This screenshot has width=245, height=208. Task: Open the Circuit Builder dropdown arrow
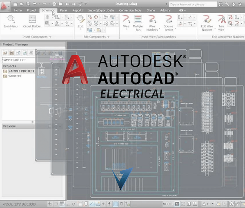click(x=32, y=29)
